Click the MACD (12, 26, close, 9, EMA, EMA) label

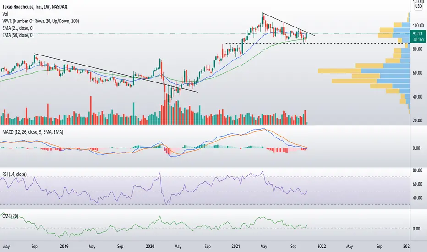[x=33, y=132]
